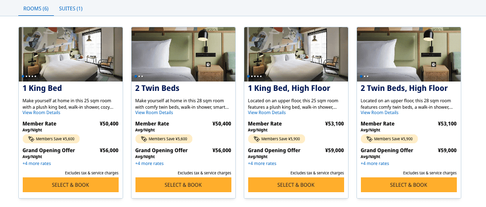The image size is (486, 207).
Task: Select the Rooms (6) tab
Action: [36, 8]
